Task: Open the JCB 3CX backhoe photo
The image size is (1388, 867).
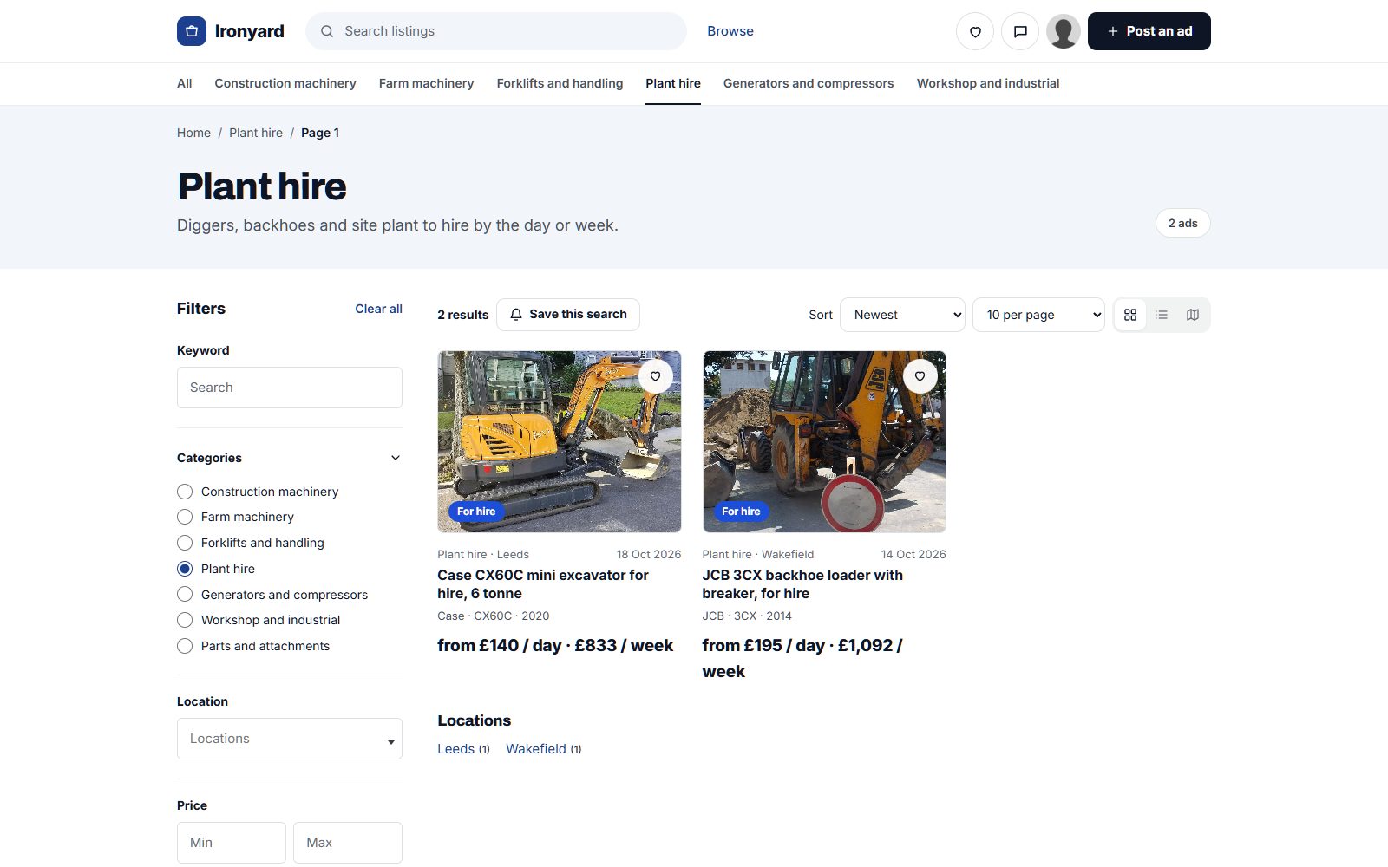Action: [x=824, y=441]
